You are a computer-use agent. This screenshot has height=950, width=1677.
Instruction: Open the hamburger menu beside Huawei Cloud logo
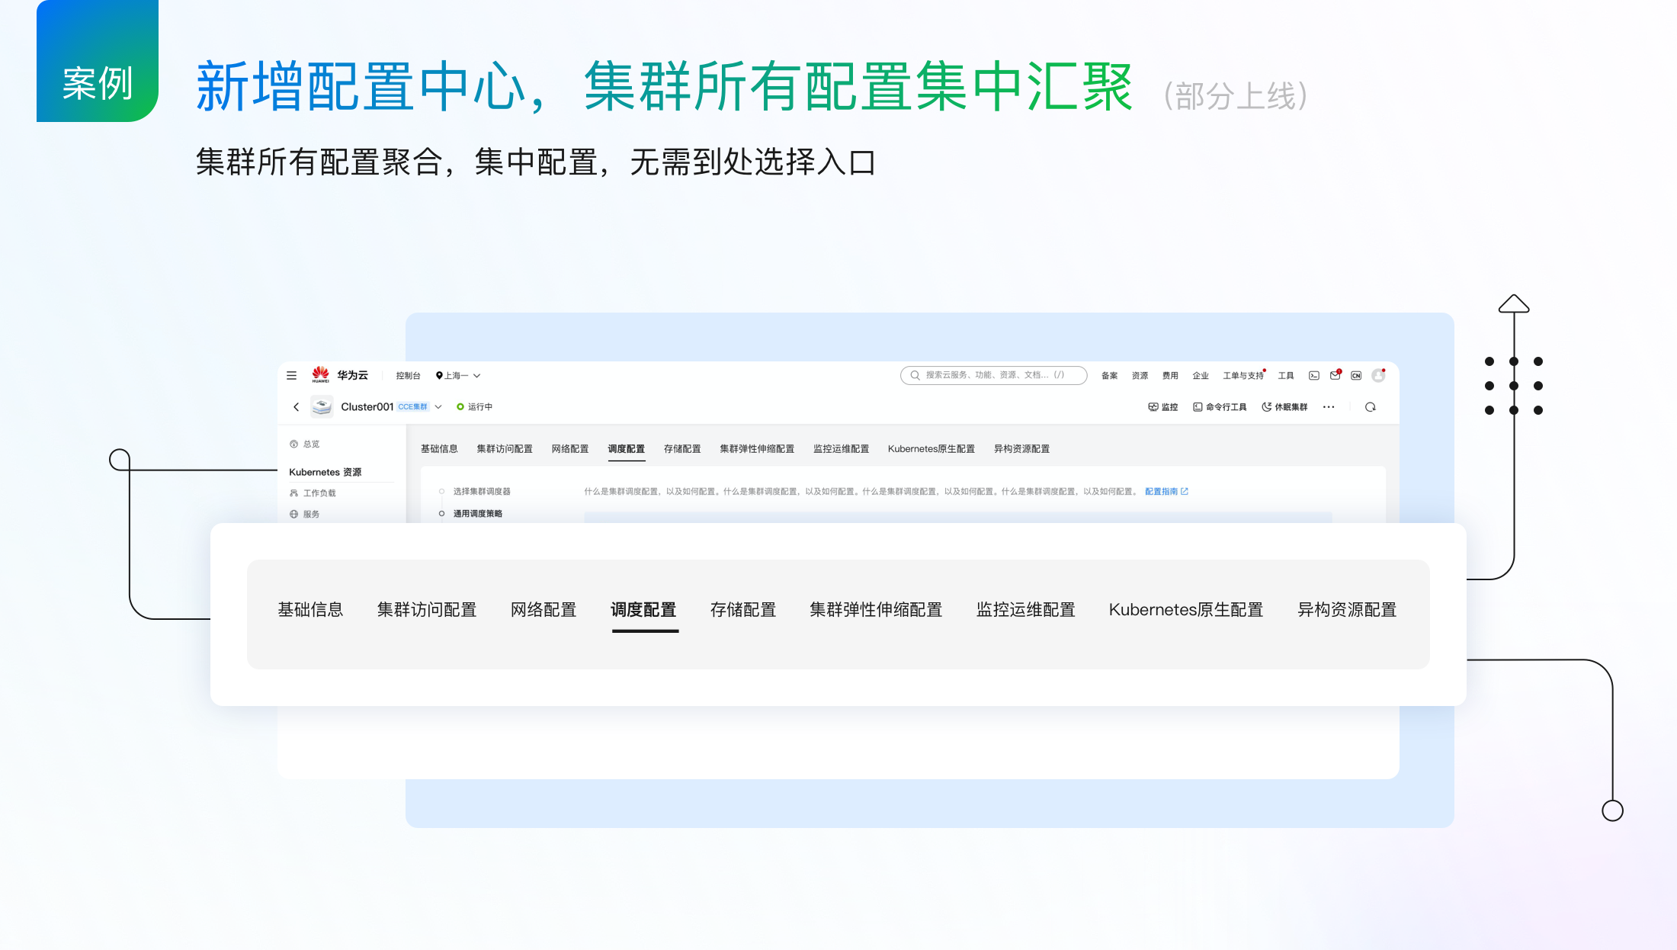point(291,375)
